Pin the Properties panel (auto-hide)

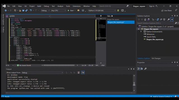pos(175,62)
